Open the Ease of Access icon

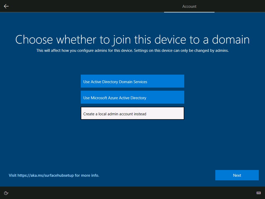[6, 193]
